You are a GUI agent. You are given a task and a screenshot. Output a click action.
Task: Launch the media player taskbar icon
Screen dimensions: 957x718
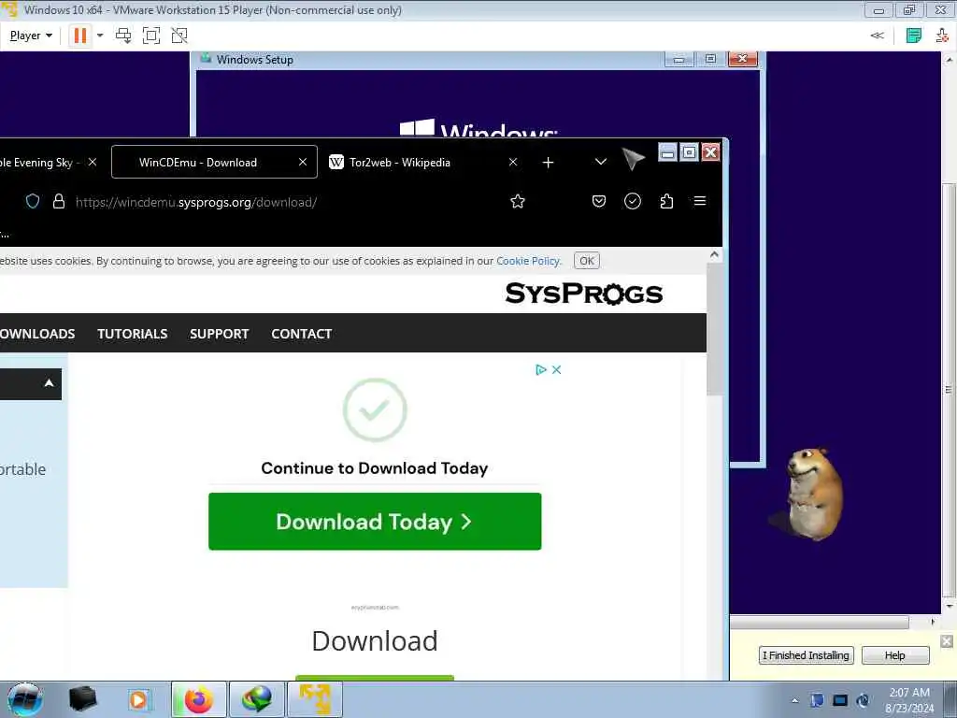(138, 699)
